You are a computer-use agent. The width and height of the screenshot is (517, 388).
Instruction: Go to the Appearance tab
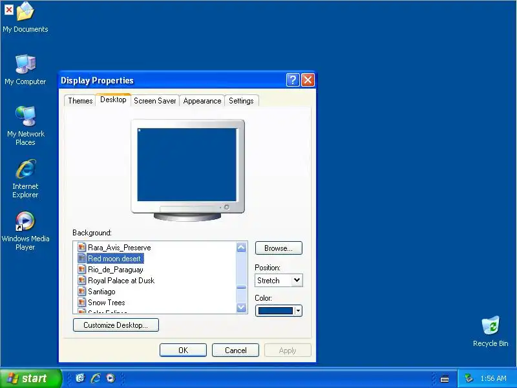click(202, 101)
